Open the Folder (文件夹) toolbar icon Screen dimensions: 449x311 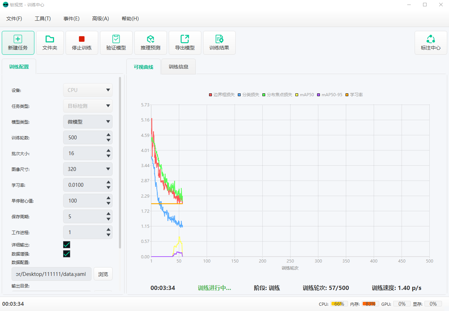coord(50,43)
